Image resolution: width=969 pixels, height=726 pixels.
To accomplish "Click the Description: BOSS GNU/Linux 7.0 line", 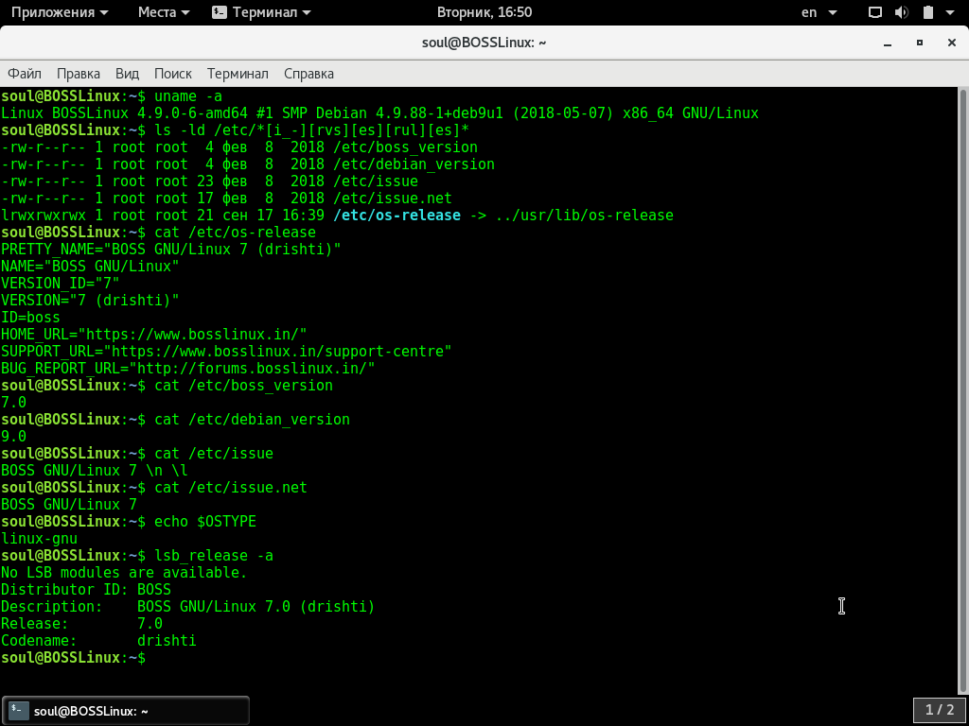I will pos(188,607).
